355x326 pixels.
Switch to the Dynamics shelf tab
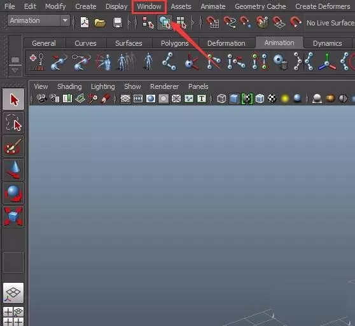[328, 43]
